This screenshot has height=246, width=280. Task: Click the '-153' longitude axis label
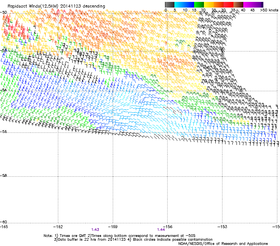point(222,227)
